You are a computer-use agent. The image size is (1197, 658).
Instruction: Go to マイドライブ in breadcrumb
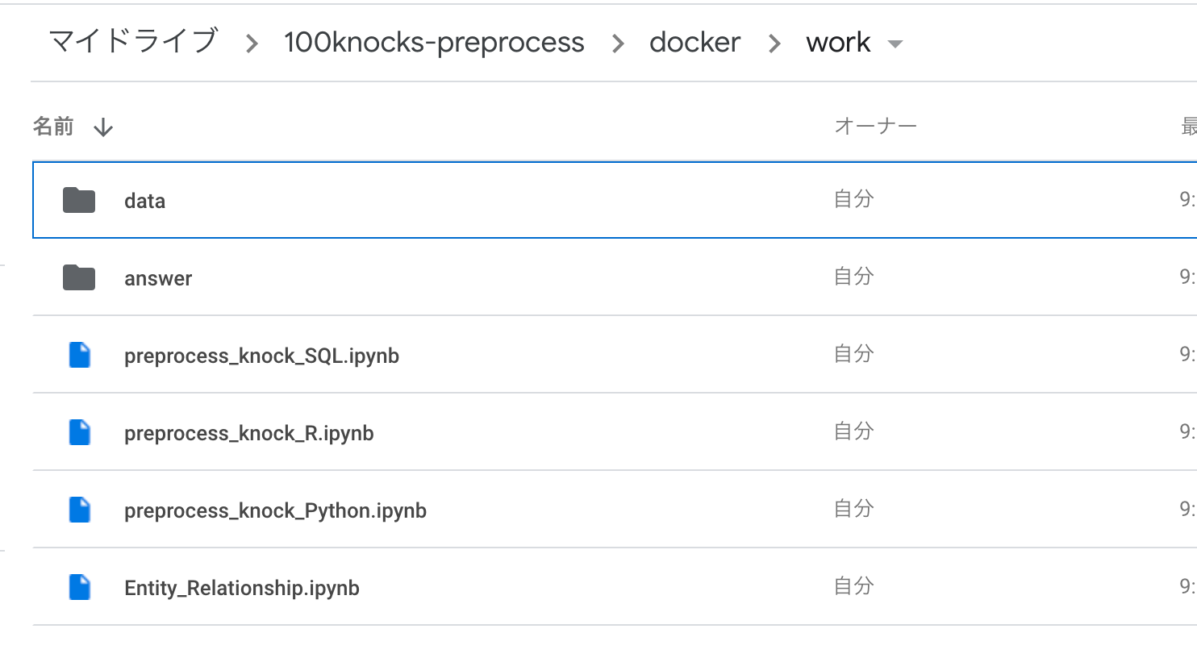tap(134, 41)
